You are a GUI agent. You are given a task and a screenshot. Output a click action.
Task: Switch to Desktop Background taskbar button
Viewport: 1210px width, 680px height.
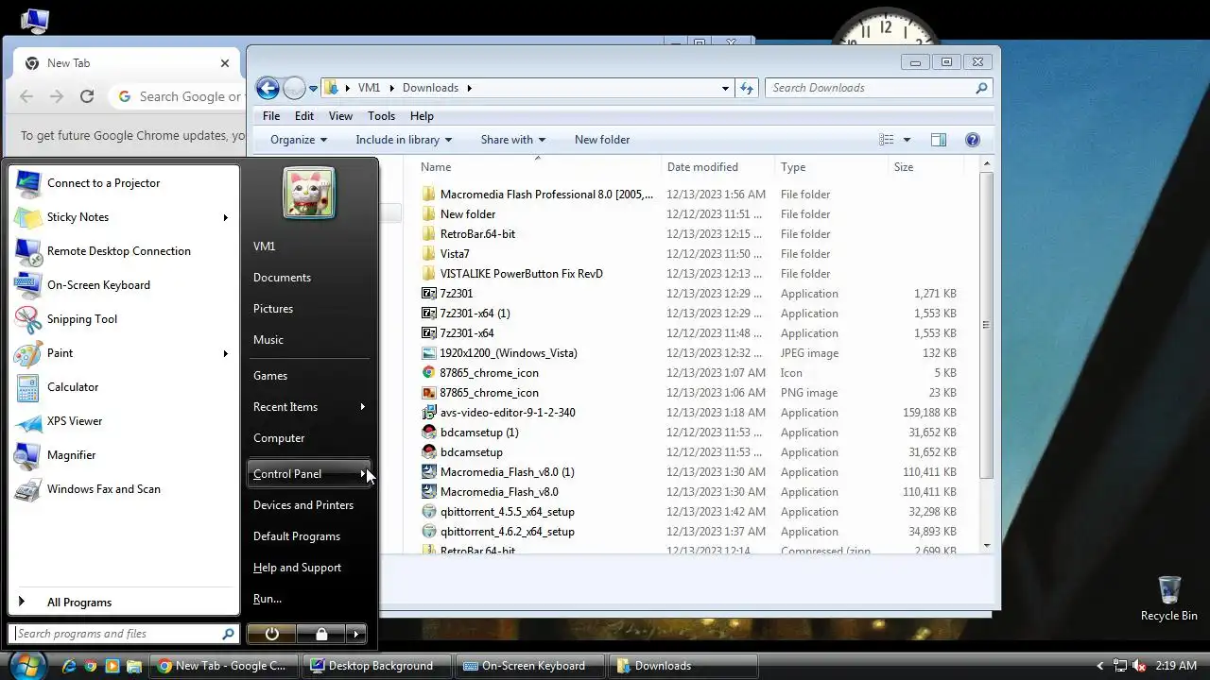click(x=376, y=666)
